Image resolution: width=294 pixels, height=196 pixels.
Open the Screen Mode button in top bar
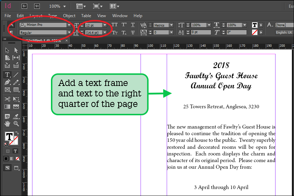(x=98, y=6)
